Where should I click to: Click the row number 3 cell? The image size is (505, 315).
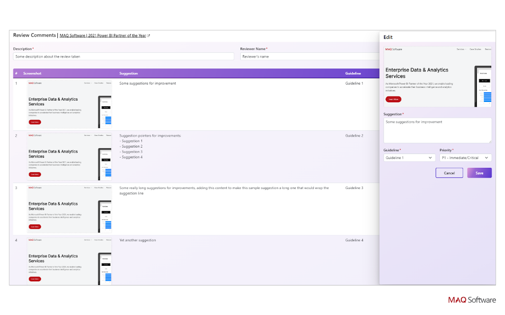[x=16, y=188]
